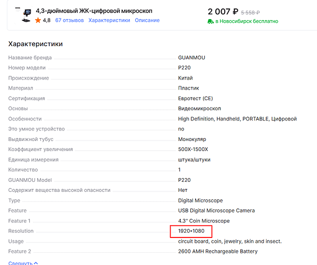
Task: Click the product title 4,3-дюймовый ЖК-цифровой микроскоп
Action: [94, 11]
